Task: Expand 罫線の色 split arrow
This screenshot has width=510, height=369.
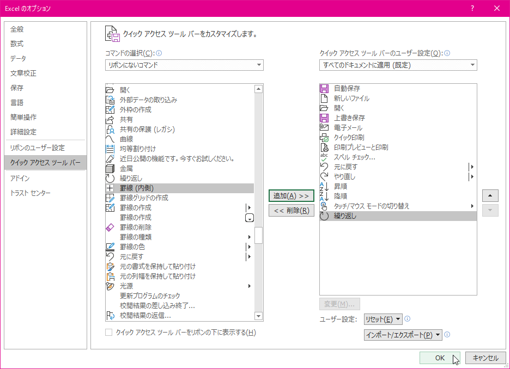Action: [x=249, y=247]
